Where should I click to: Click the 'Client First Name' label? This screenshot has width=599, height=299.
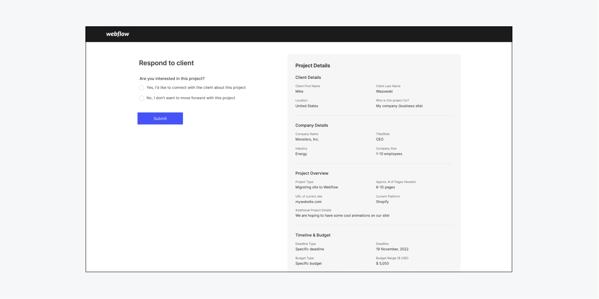click(x=308, y=86)
